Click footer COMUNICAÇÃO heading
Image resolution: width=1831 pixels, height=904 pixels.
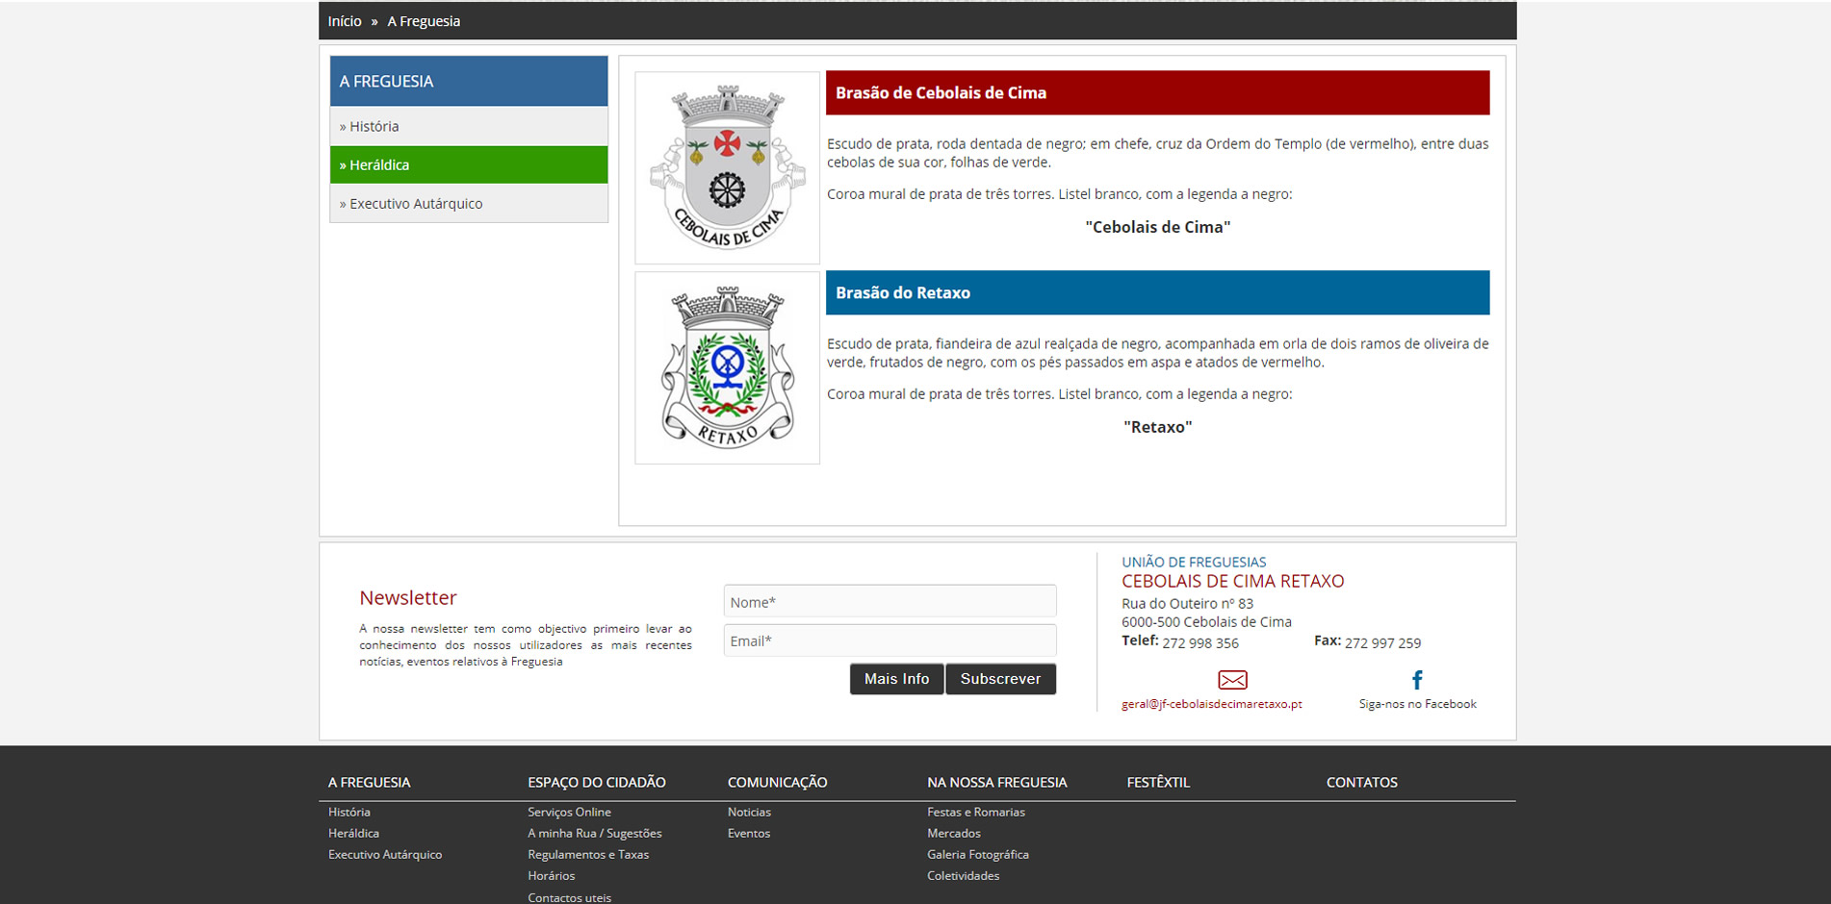[778, 782]
